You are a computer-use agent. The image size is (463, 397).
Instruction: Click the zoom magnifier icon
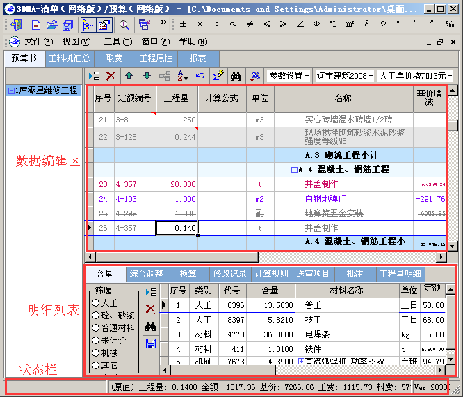point(124,25)
